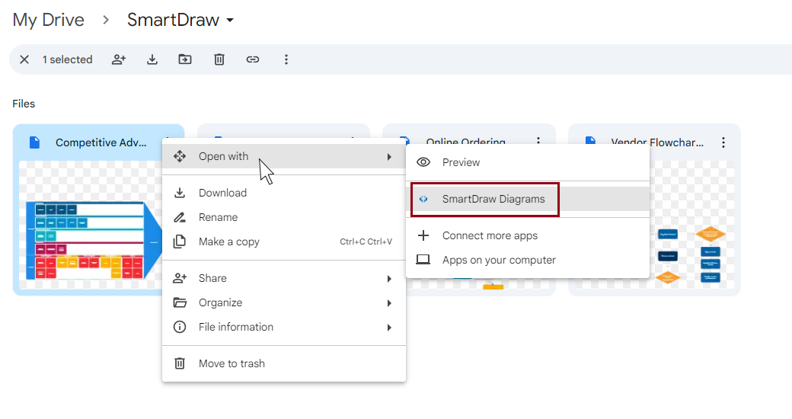Viewport: 792px width, 419px height.
Task: Click the plus icon beside Connect more apps
Action: [x=423, y=235]
